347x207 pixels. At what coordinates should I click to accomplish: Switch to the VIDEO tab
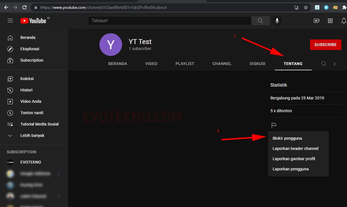point(151,64)
